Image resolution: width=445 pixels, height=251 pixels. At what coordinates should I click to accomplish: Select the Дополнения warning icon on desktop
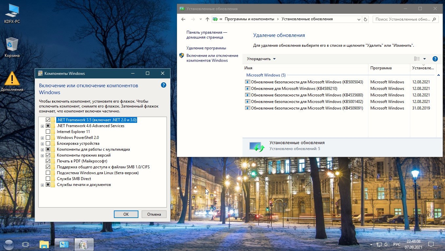click(x=12, y=81)
